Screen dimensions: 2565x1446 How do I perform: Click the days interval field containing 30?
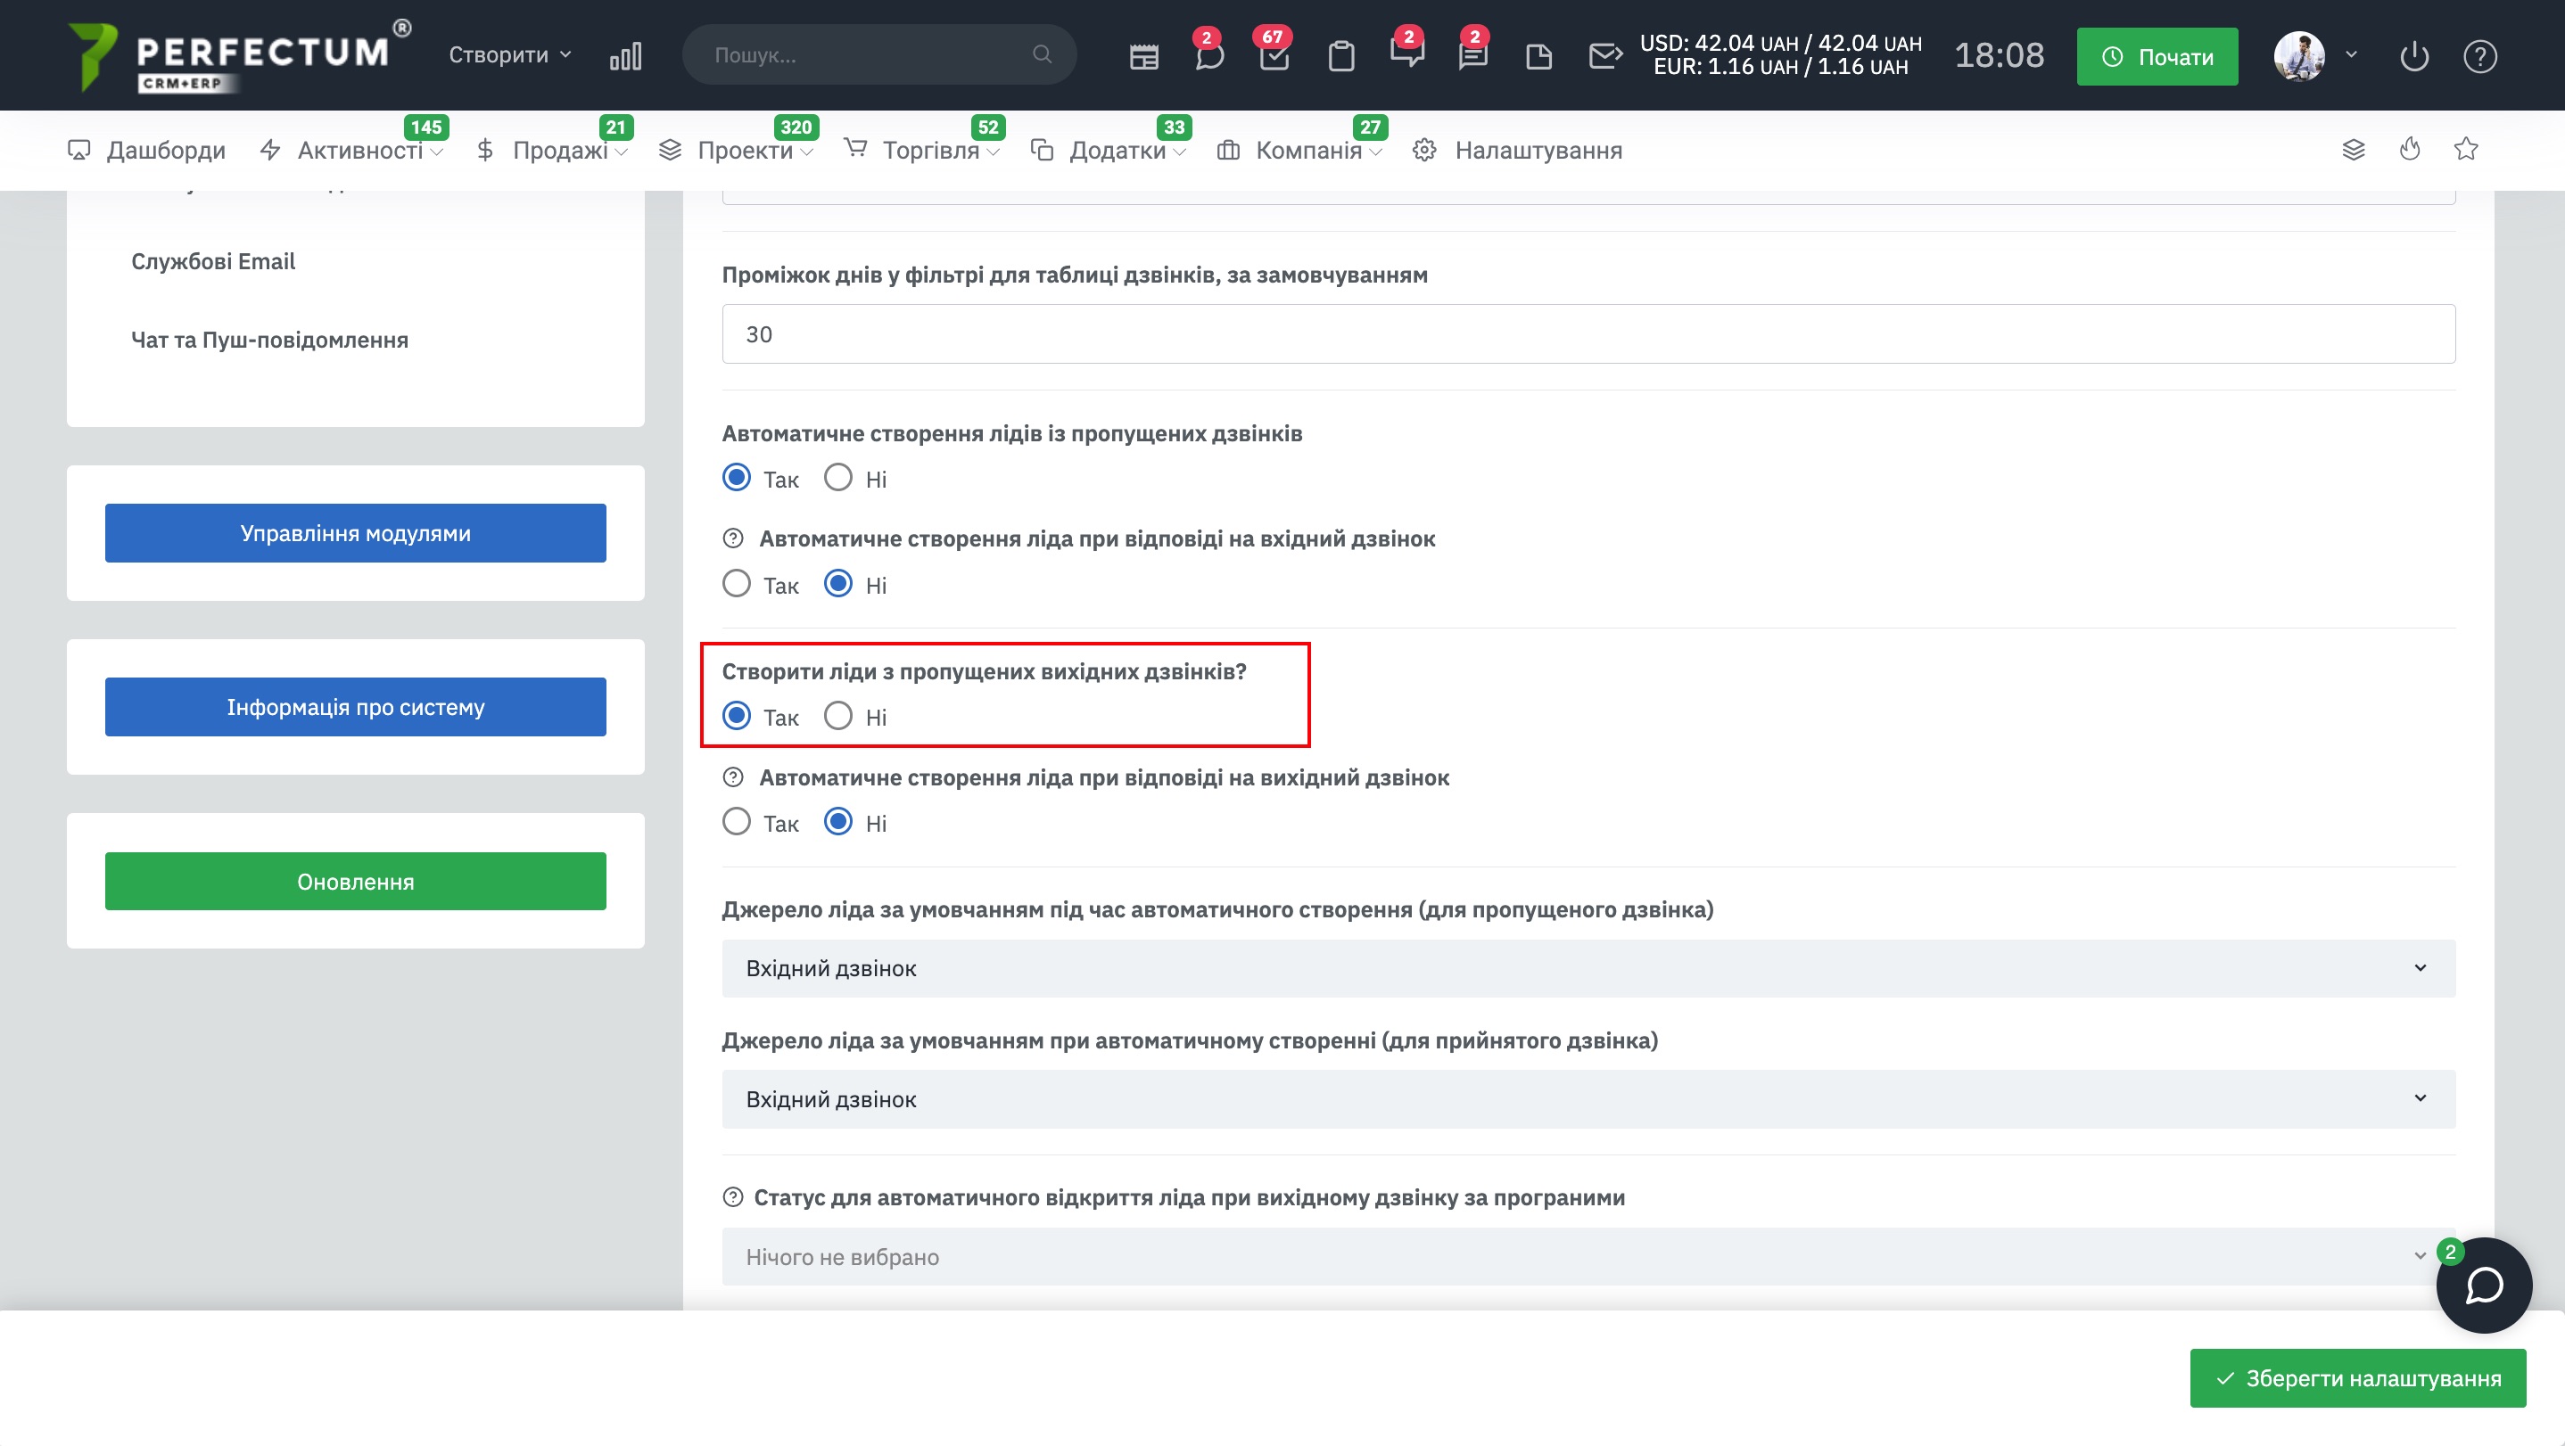click(x=1588, y=334)
